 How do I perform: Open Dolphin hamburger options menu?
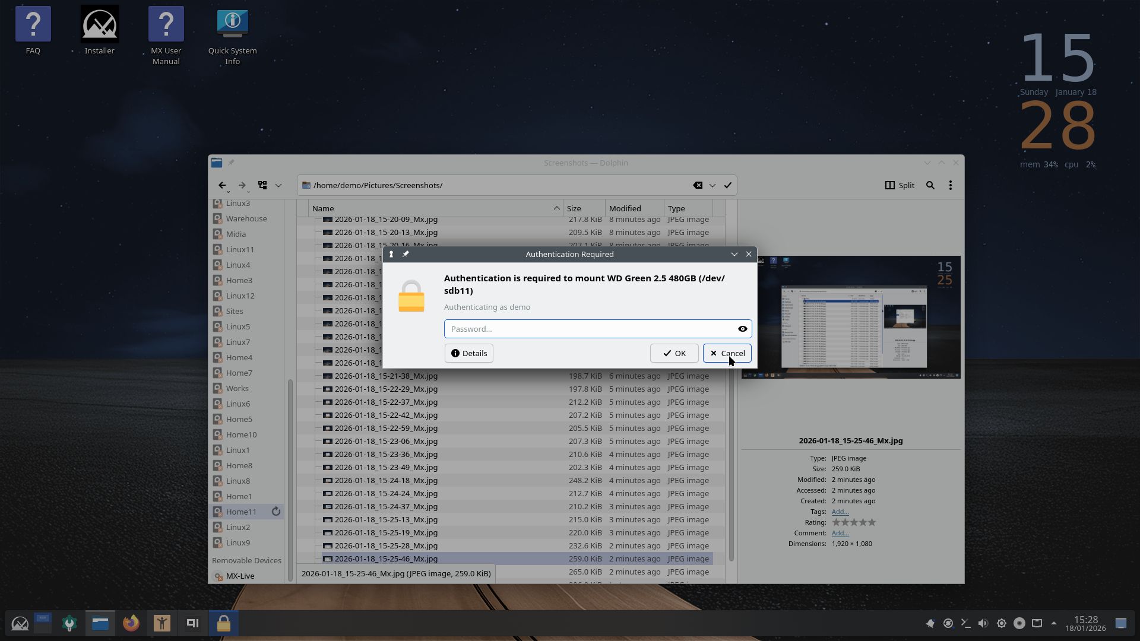[951, 185]
